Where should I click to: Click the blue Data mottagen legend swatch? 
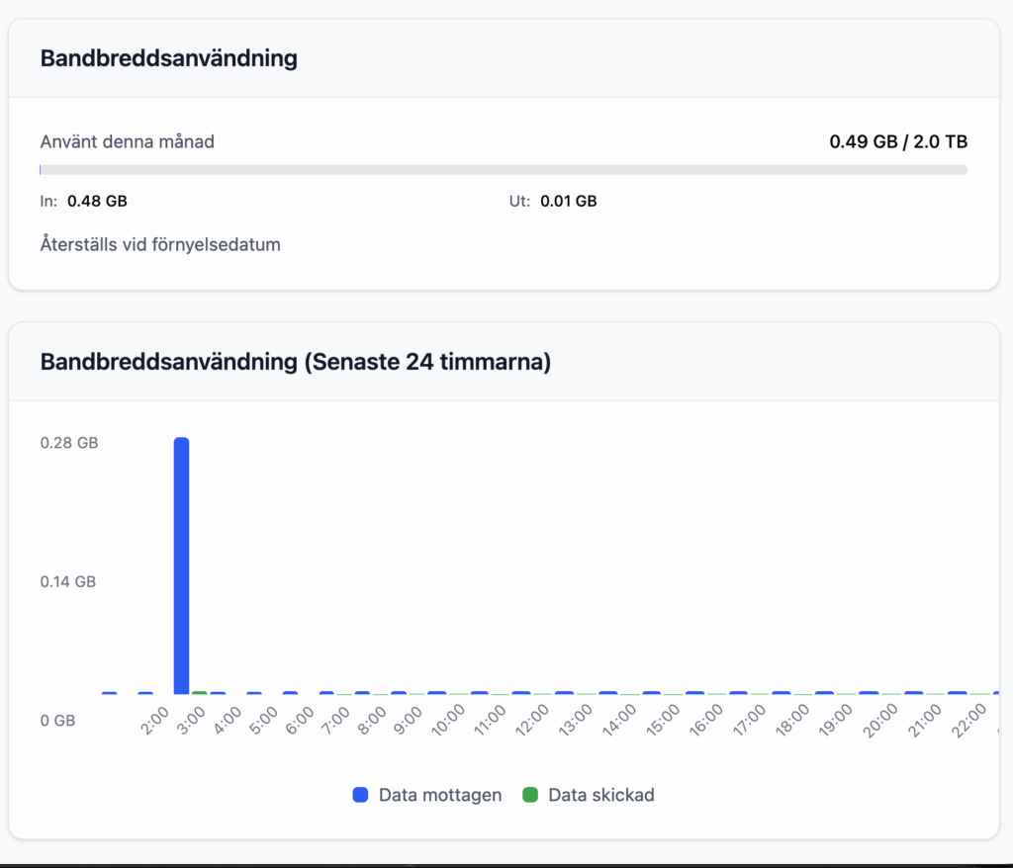(361, 795)
